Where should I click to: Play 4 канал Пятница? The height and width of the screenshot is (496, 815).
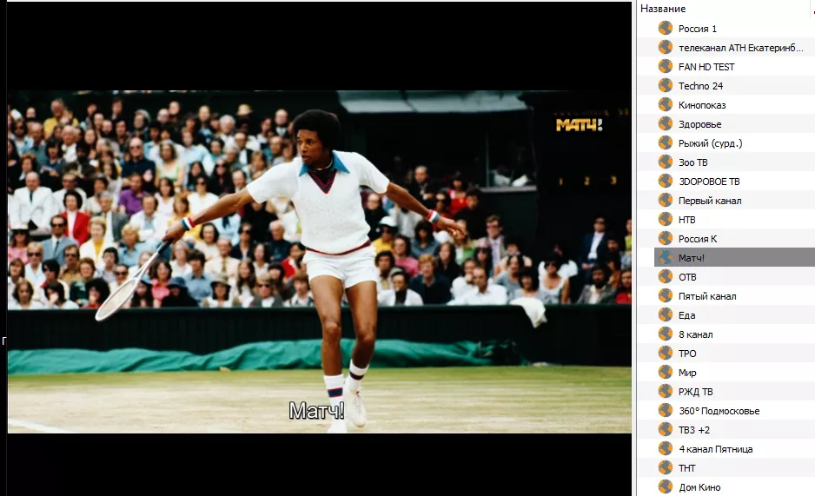pyautogui.click(x=715, y=449)
